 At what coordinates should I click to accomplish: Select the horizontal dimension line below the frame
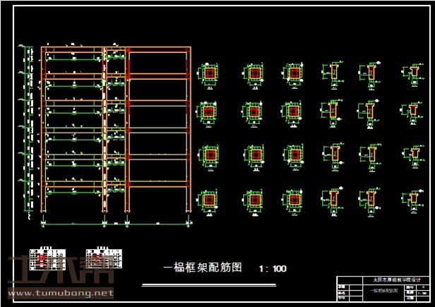117,223
